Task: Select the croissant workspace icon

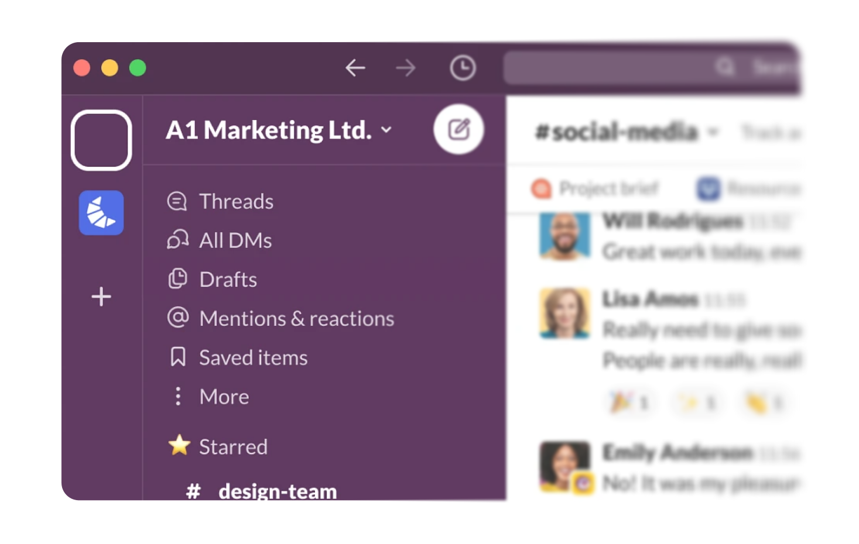Action: 101,213
